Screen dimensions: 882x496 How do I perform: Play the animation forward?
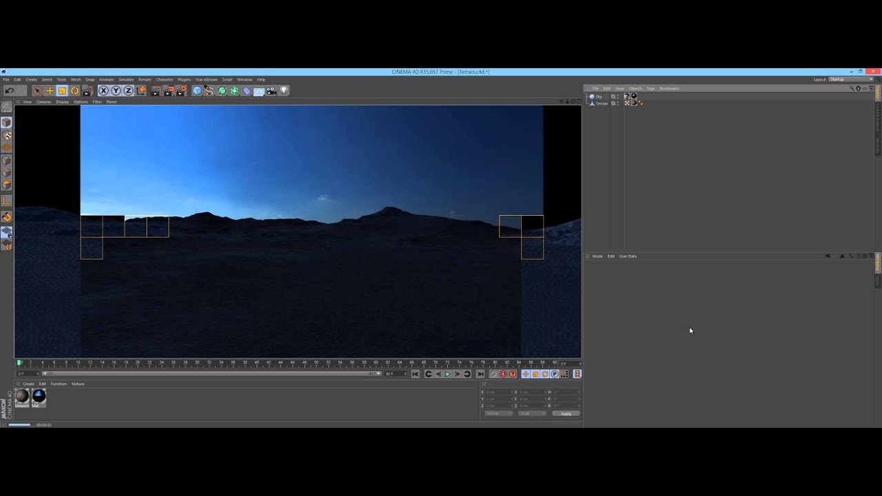point(447,374)
